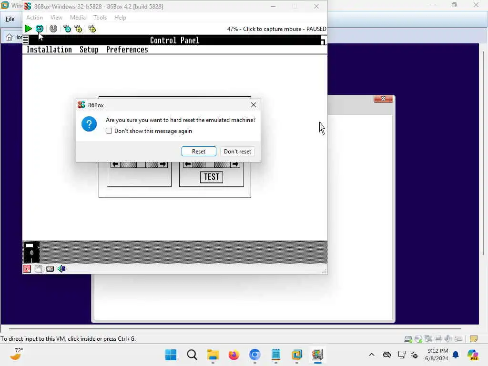This screenshot has height=366, width=488.
Task: Open the Notepad taskbar icon
Action: 276,355
